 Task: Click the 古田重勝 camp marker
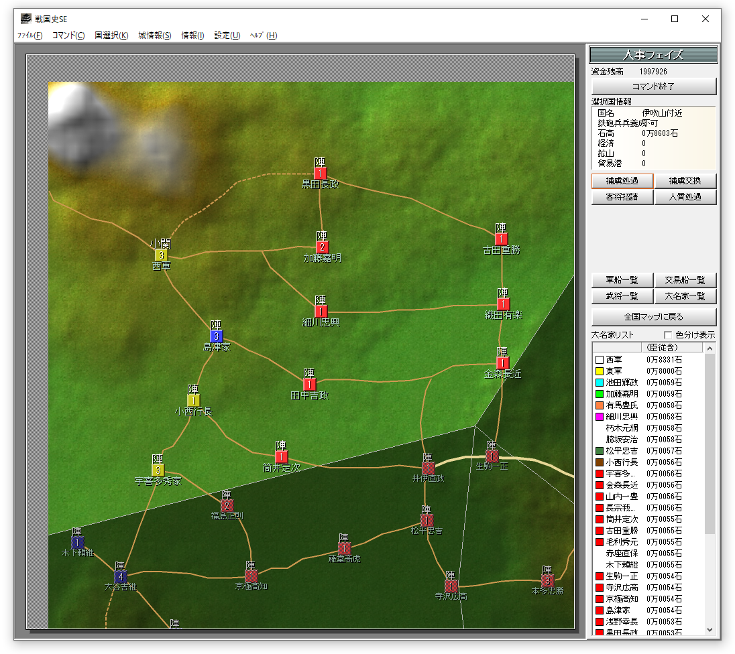coord(501,239)
